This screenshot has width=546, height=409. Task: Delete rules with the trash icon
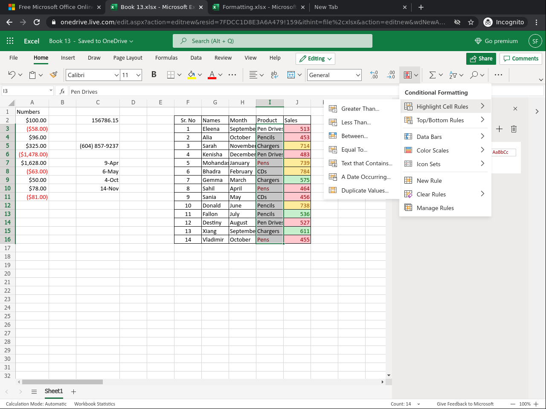click(514, 129)
